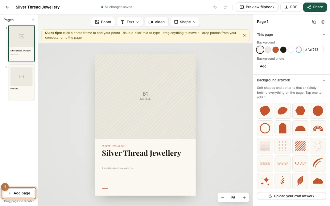Screen dimensions: 330x206
Task: Download the catalogue as PDF
Action: [x=291, y=7]
